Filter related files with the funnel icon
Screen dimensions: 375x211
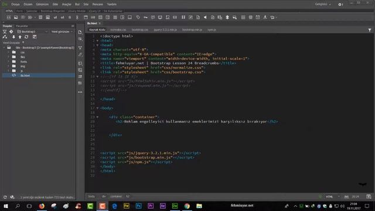coord(370,30)
